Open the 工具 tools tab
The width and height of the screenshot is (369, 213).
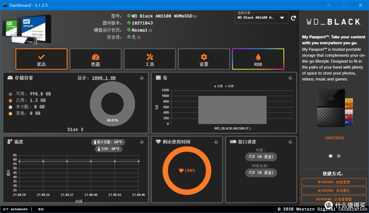150,59
